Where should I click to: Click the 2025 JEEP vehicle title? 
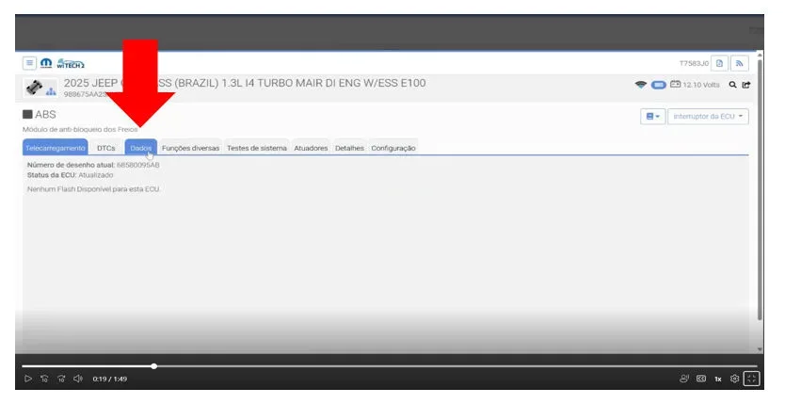[x=245, y=83]
